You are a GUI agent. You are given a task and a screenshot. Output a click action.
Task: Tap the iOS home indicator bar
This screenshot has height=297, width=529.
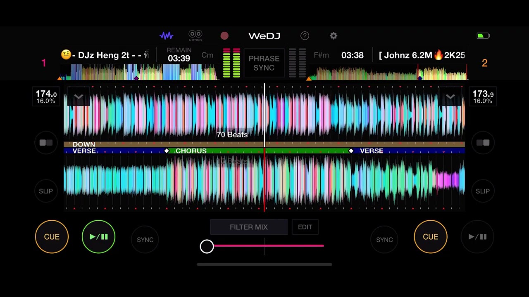(264, 264)
